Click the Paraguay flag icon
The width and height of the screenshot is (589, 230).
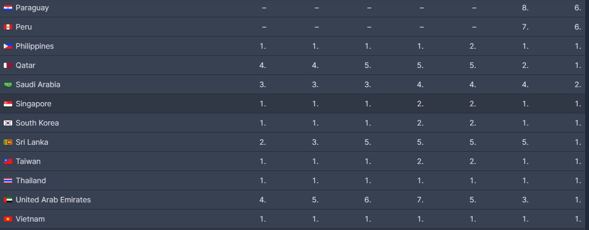[x=8, y=8]
